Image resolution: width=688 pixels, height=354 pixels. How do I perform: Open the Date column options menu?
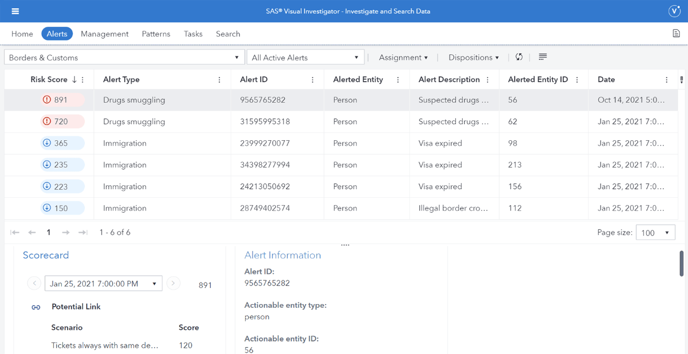pyautogui.click(x=666, y=79)
